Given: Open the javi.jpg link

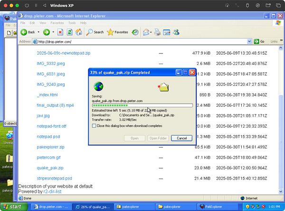Looking at the screenshot, I should coord(43,116).
